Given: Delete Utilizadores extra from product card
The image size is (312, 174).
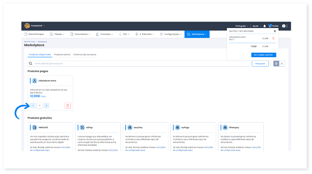Looking at the screenshot, I should [x=67, y=105].
